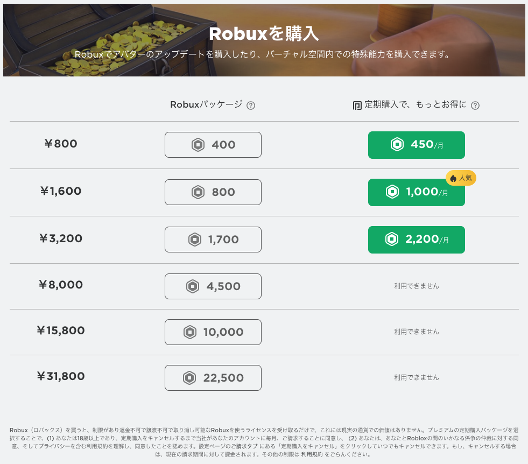Click the Robuxを購入 banner heading
The width and height of the screenshot is (528, 464).
[264, 34]
